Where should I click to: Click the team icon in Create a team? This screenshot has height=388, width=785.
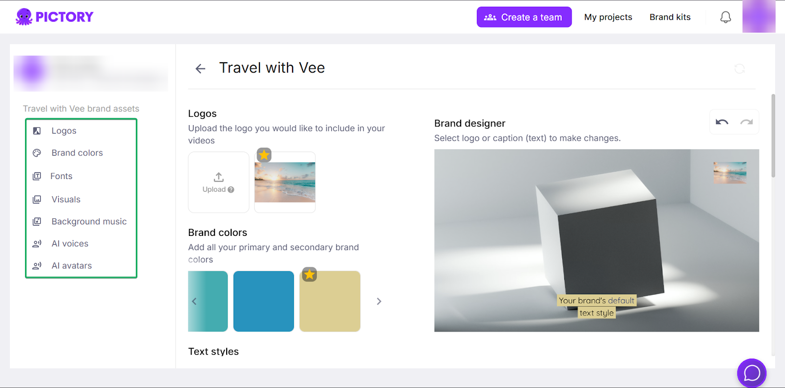[x=490, y=17]
